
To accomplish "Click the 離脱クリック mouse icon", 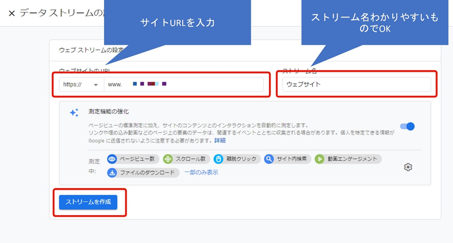I will tap(219, 159).
